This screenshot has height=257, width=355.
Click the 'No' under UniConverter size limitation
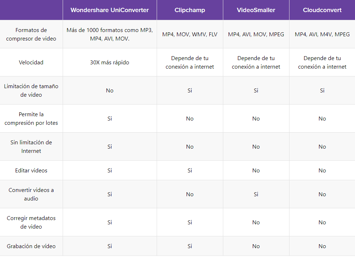(x=110, y=90)
